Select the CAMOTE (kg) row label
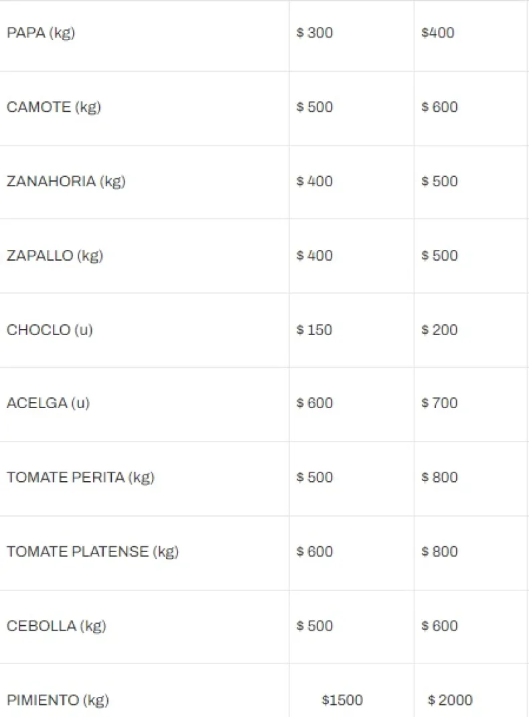This screenshot has height=717, width=529. pyautogui.click(x=54, y=107)
